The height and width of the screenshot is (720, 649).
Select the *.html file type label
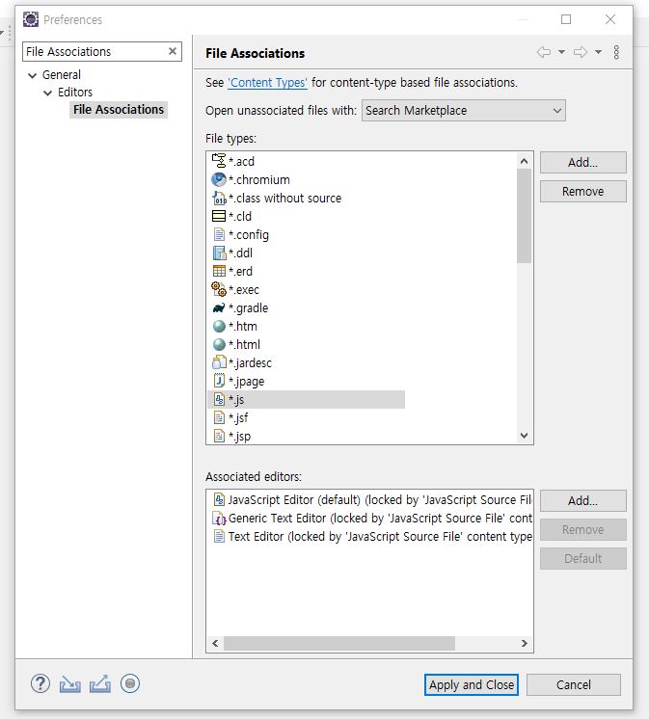244,344
